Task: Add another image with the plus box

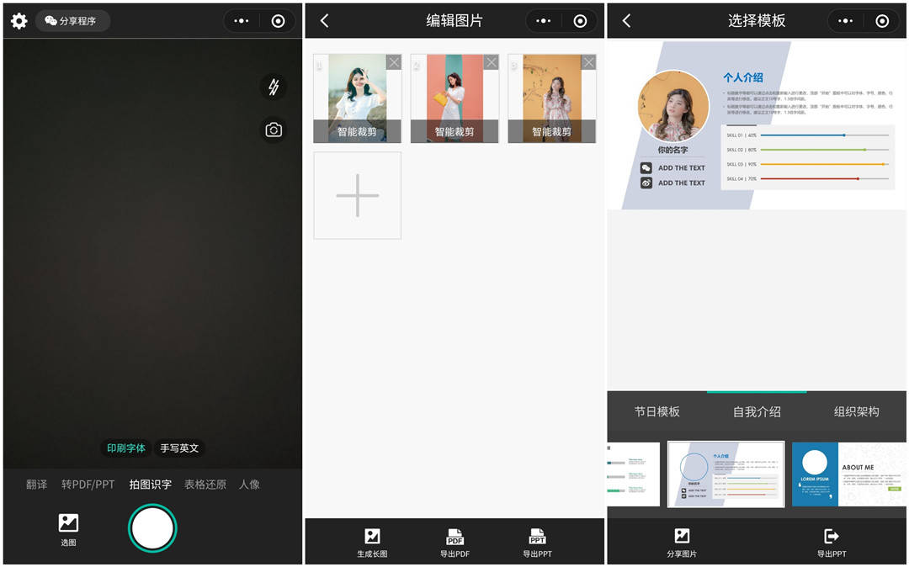Action: [x=357, y=196]
